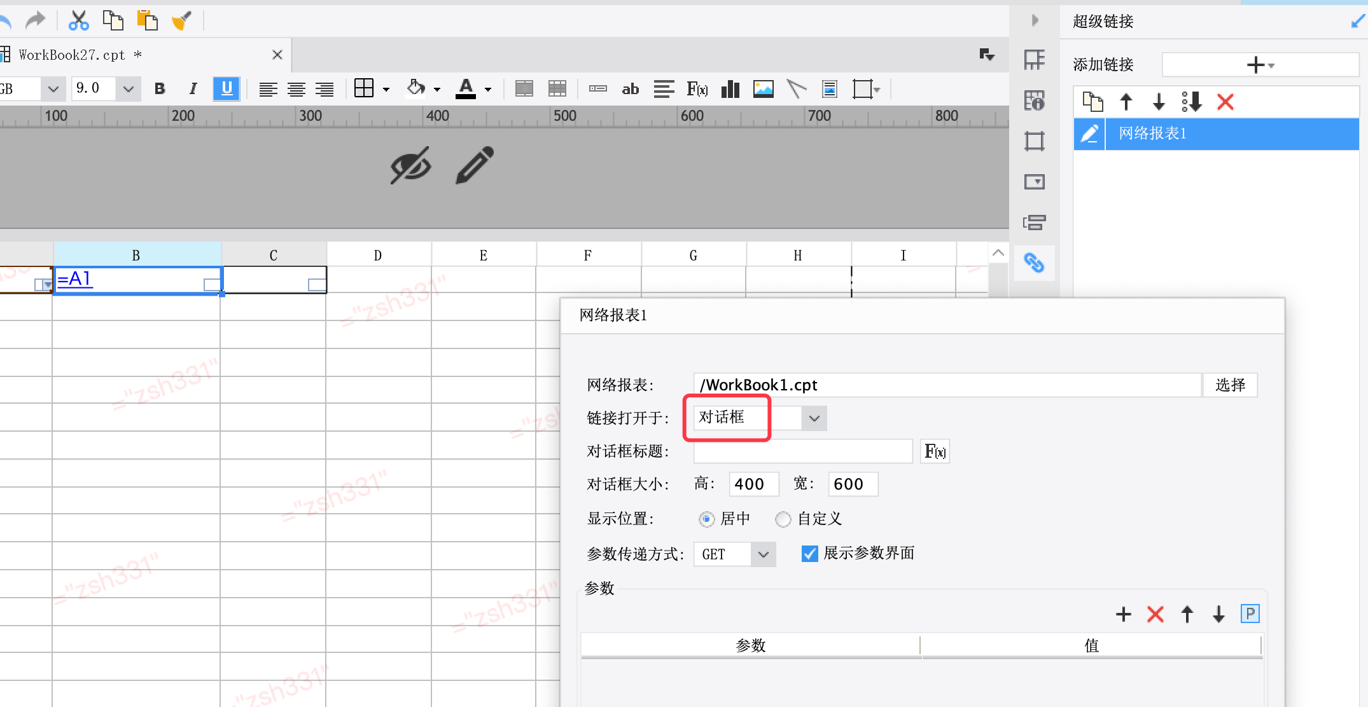Move hyperlink down in list

pos(1159,102)
